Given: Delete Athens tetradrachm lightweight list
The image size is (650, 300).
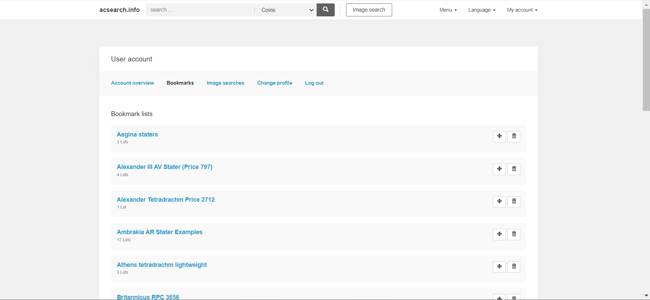Looking at the screenshot, I should (514, 267).
